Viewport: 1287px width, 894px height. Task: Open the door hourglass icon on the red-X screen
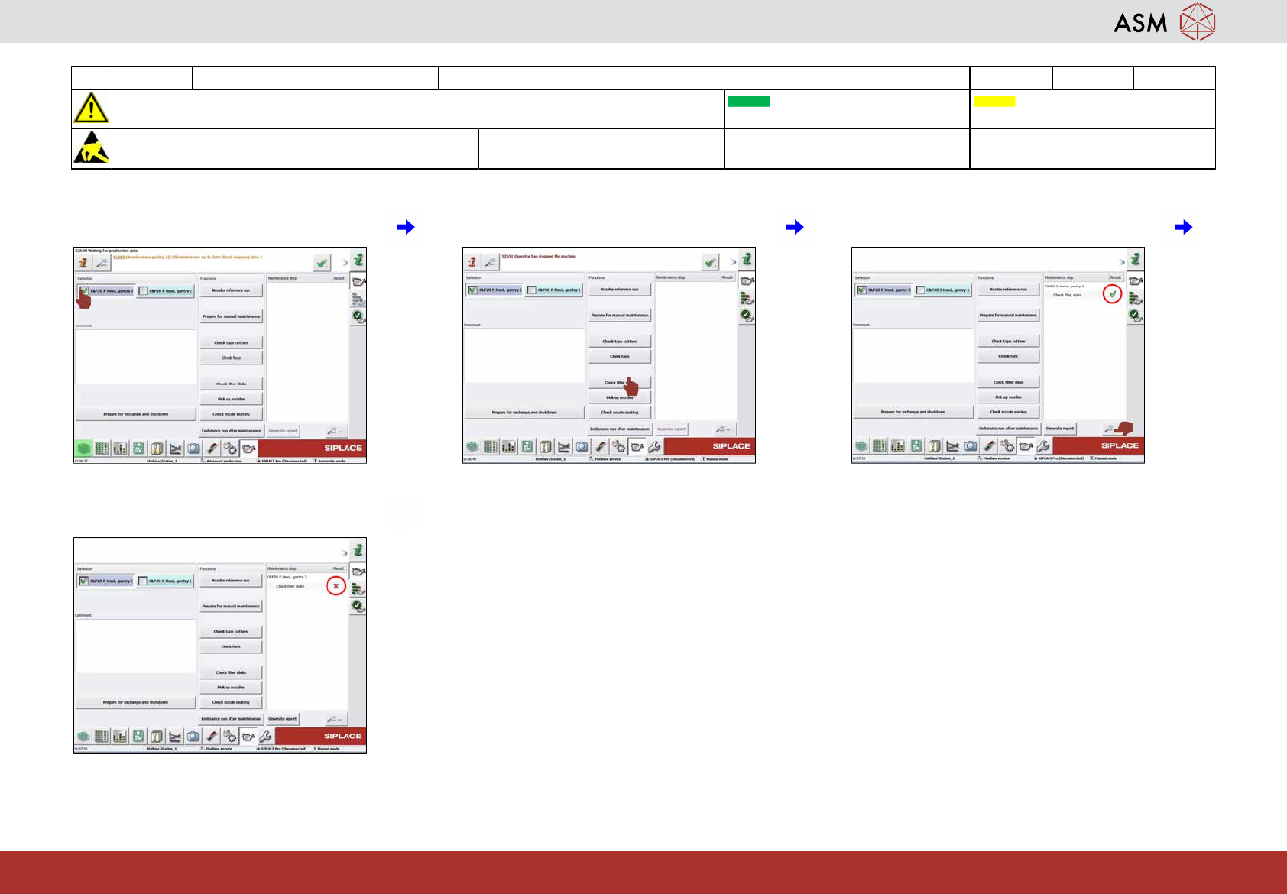click(x=157, y=737)
